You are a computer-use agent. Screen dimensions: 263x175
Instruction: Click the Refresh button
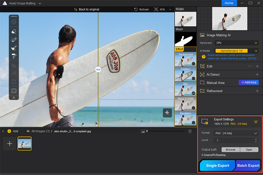click(x=142, y=9)
